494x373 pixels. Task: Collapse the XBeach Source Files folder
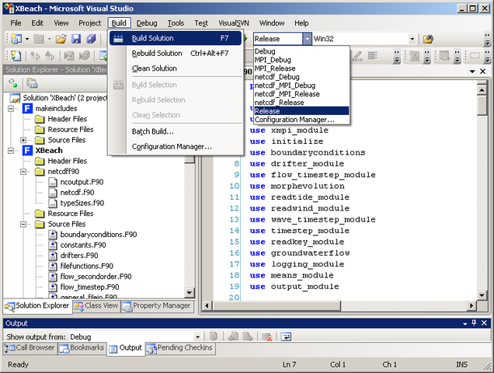pyautogui.click(x=23, y=224)
